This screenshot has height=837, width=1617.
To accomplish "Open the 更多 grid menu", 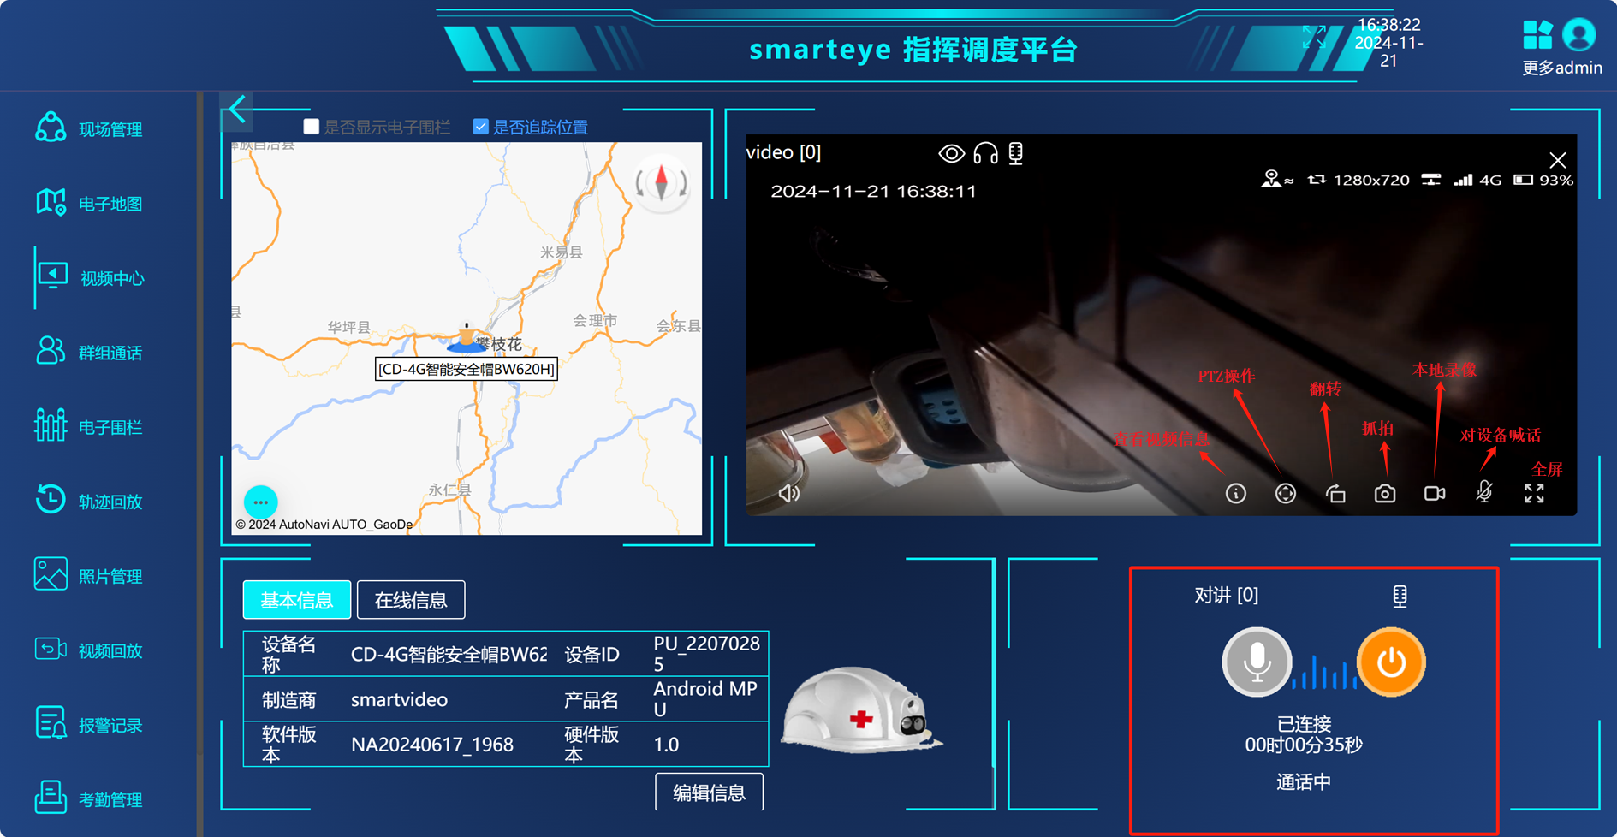I will [1537, 36].
